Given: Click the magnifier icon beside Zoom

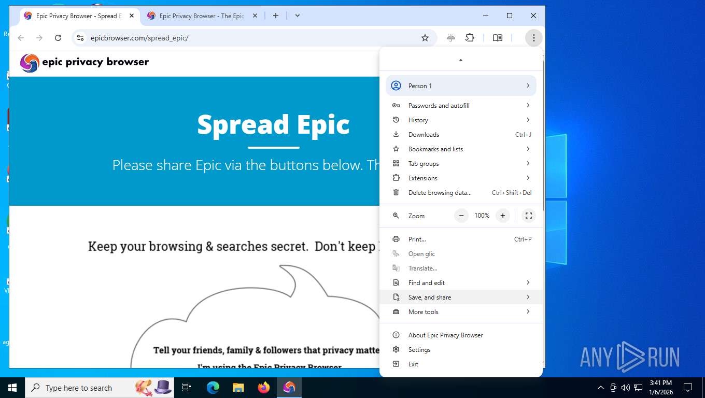Looking at the screenshot, I should (x=396, y=216).
